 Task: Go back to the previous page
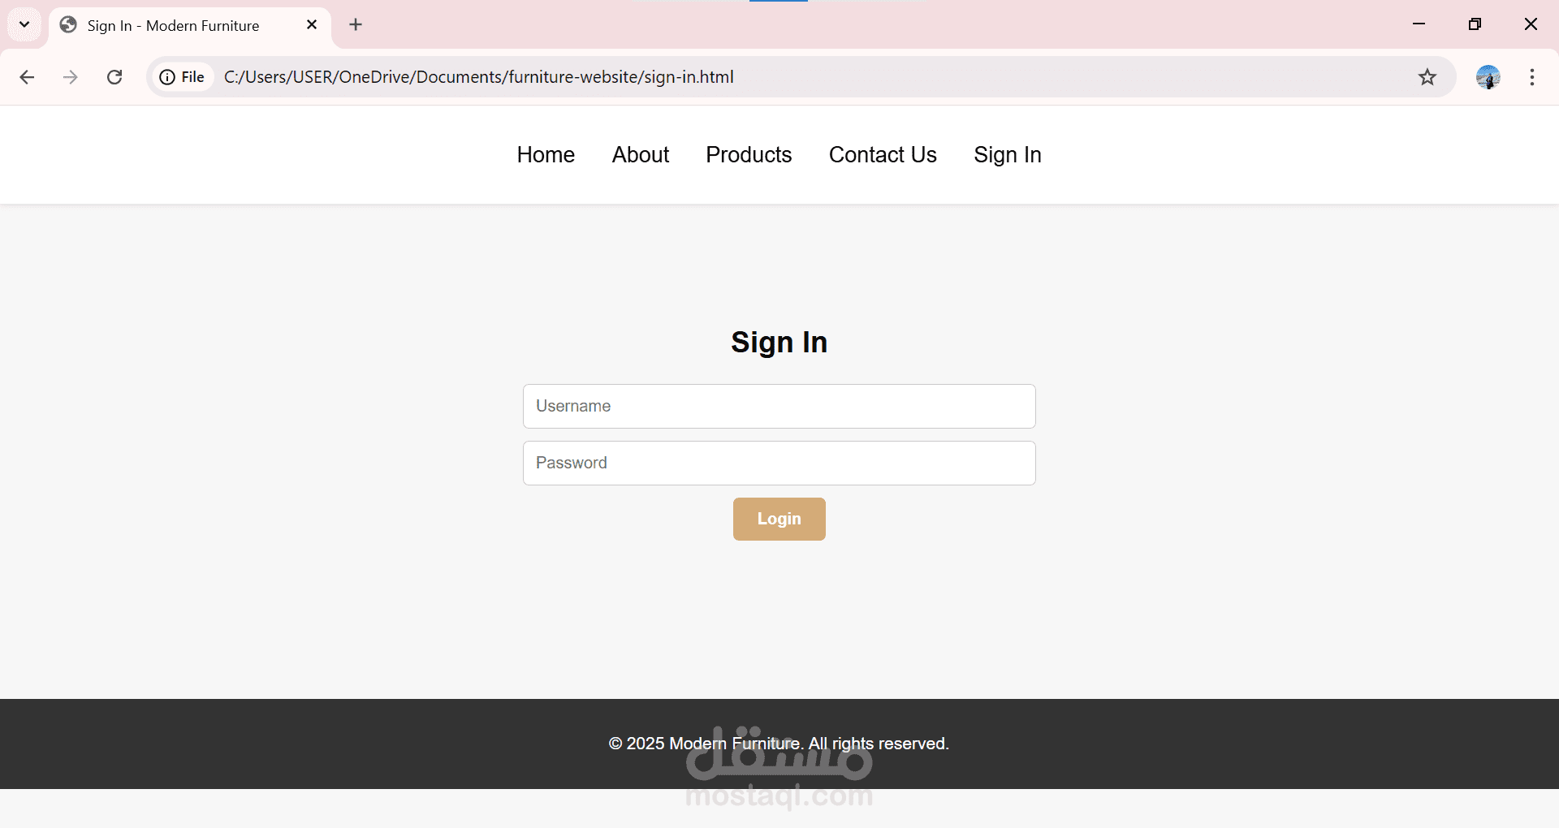[x=27, y=77]
